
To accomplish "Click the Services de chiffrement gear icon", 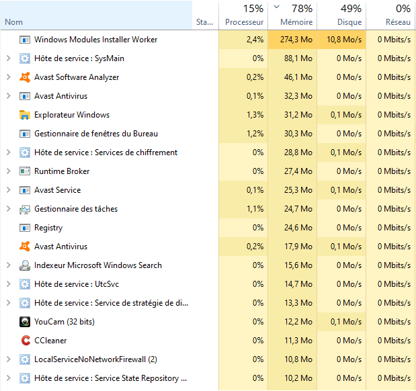I will click(x=25, y=153).
